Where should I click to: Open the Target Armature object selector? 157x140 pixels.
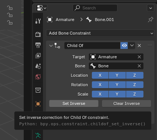113,57
